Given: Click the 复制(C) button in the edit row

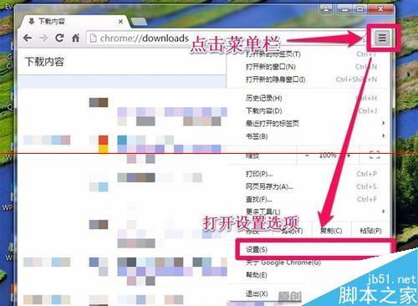Looking at the screenshot, I should tap(331, 231).
